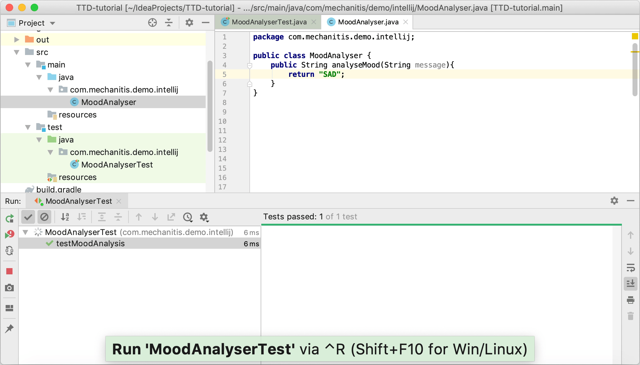The height and width of the screenshot is (365, 640).
Task: Select the testMoodAnalysis test result
Action: [x=90, y=243]
